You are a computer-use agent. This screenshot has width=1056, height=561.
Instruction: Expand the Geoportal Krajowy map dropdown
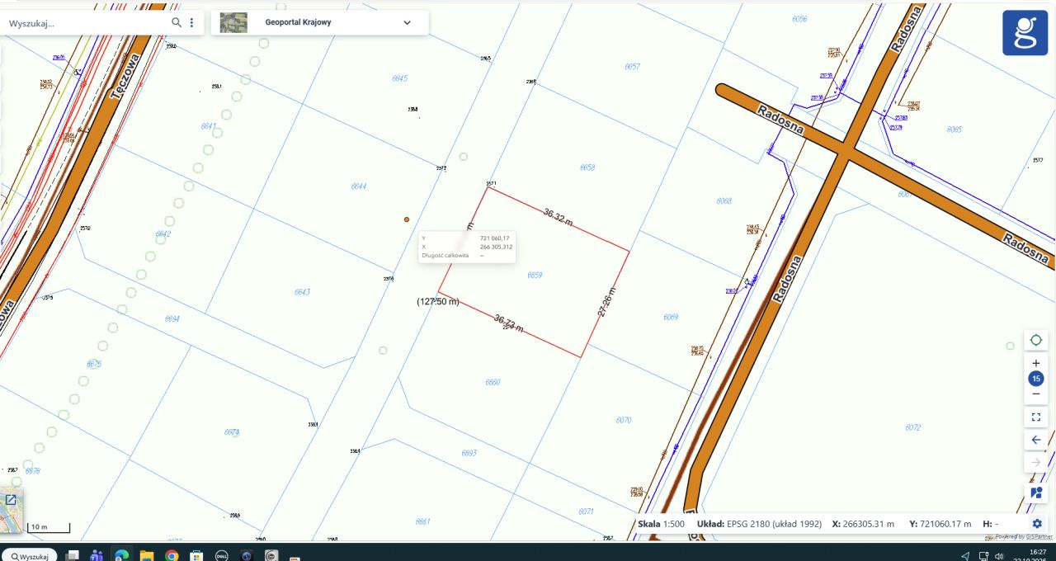[x=407, y=22]
